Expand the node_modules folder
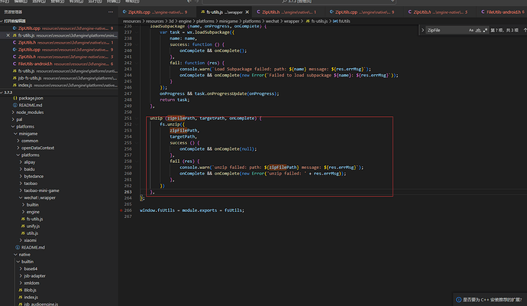Viewport: 527px width, 306px height. [x=31, y=112]
